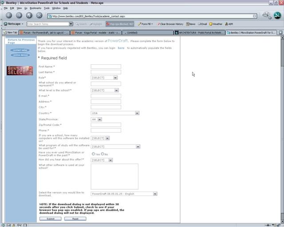Click the Forward navigation button
284x227 pixels.
coord(19,16)
